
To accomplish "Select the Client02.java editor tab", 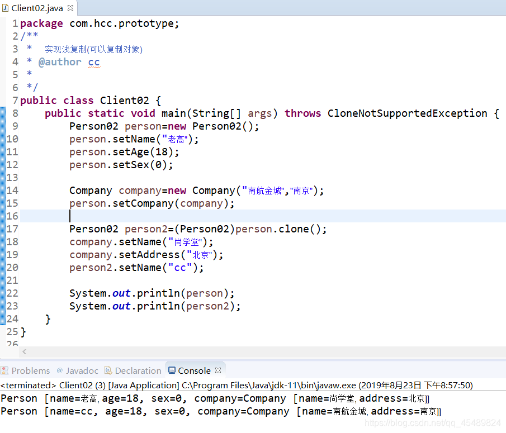I will [37, 8].
